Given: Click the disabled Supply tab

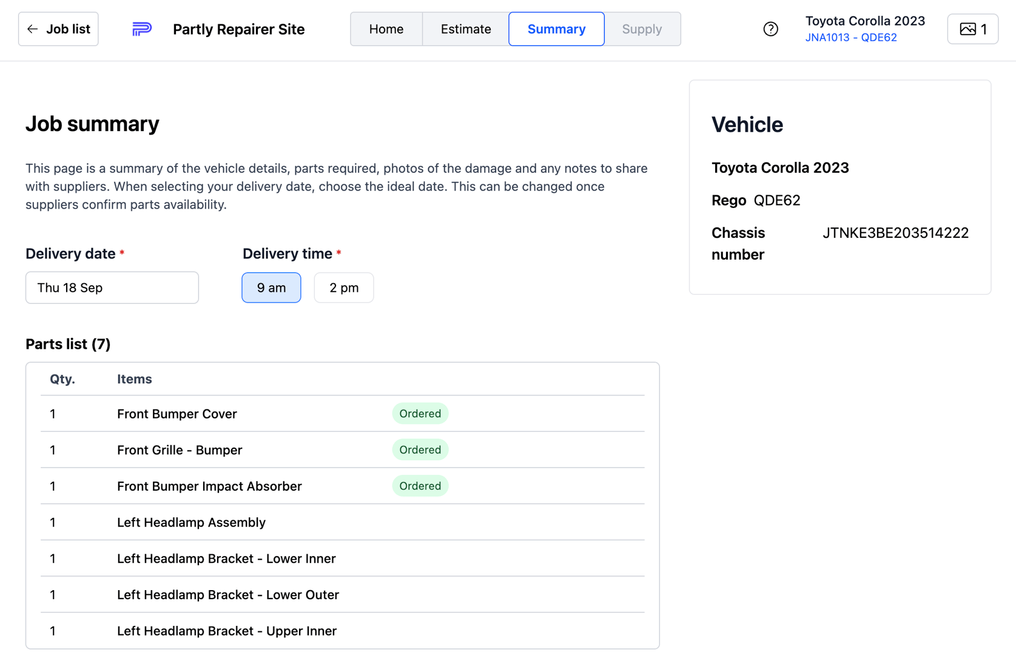Looking at the screenshot, I should (642, 29).
